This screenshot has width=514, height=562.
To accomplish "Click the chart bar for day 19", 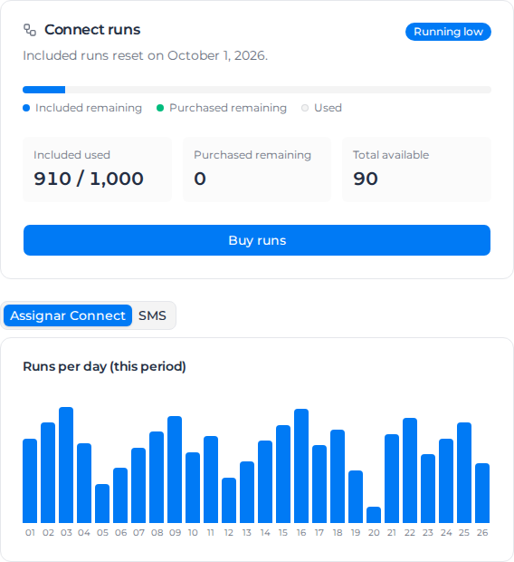I will [x=356, y=497].
